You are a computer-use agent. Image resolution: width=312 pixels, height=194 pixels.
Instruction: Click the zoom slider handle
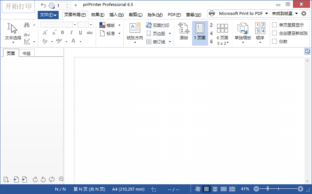pyautogui.click(x=268, y=188)
